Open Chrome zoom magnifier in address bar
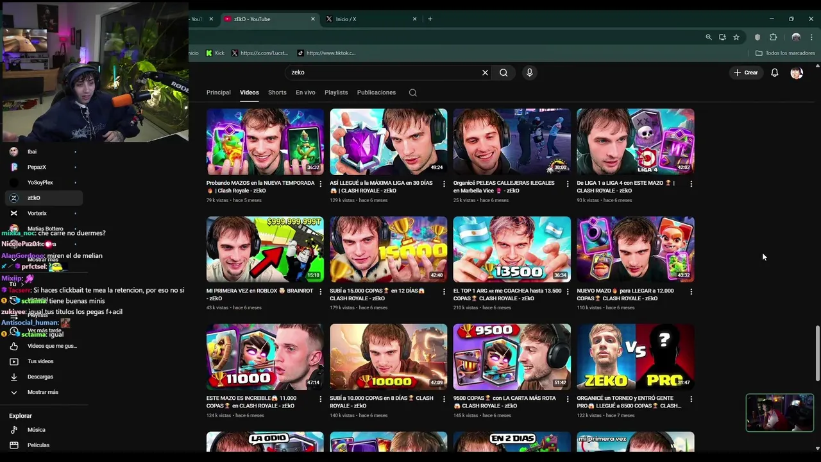This screenshot has width=821, height=462. pos(709,37)
